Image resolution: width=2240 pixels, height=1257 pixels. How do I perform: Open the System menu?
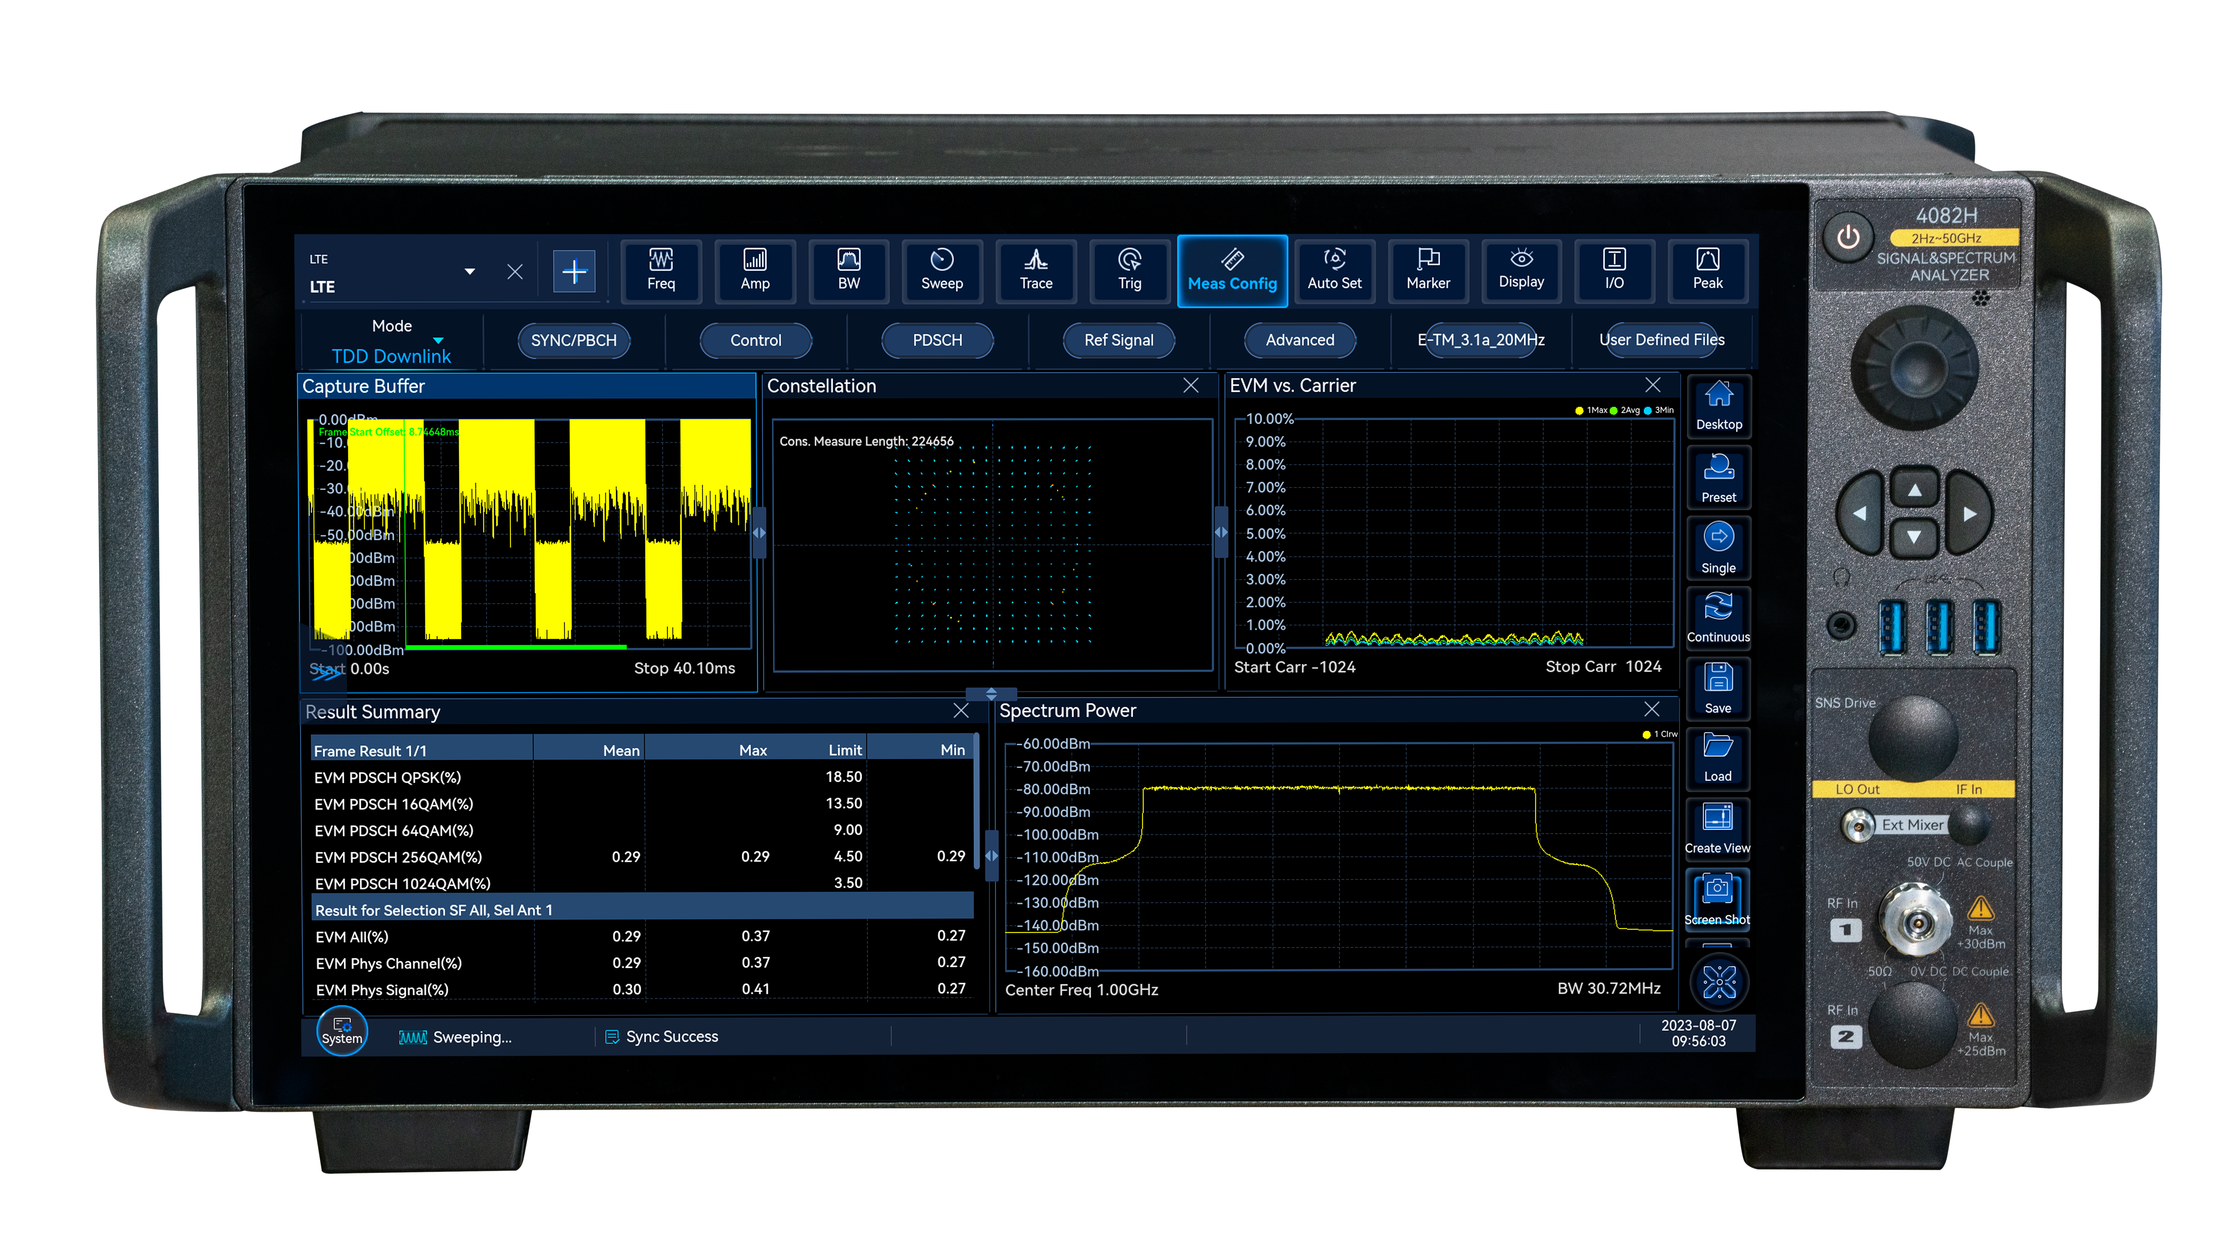342,1032
